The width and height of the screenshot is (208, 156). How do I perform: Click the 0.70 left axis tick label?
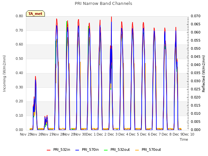tap(19, 30)
